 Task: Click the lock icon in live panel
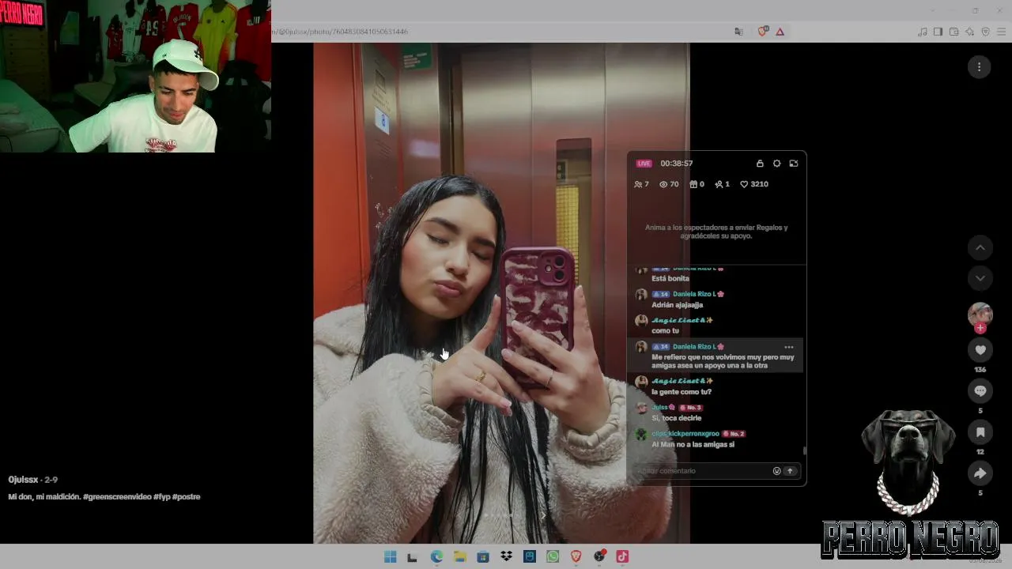(760, 164)
